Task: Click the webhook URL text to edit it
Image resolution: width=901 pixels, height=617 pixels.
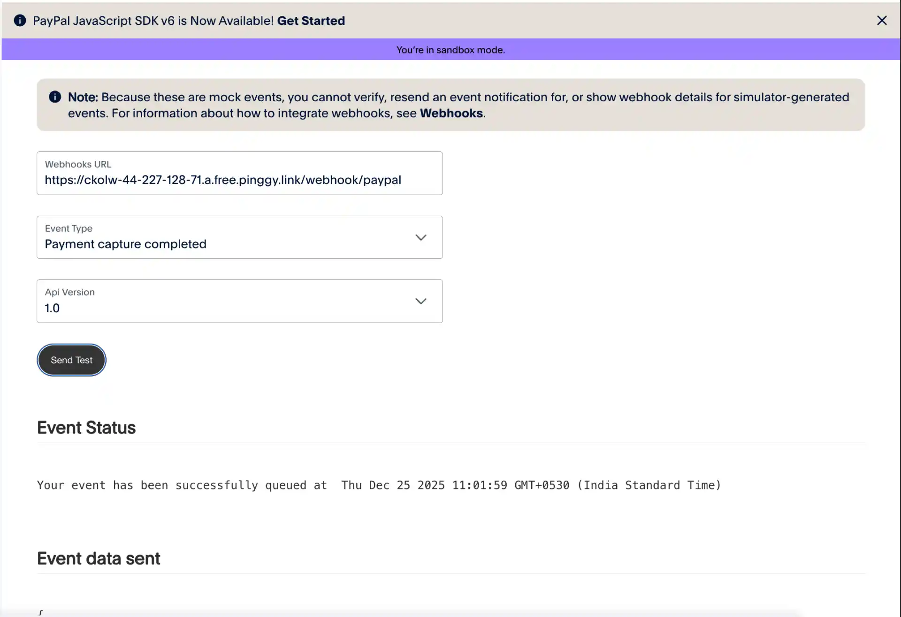Action: [222, 180]
